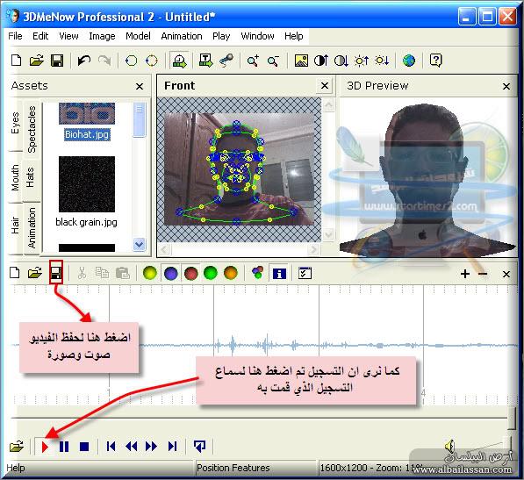Switch to the Mouth assets tab
524x480 pixels.
(15, 177)
